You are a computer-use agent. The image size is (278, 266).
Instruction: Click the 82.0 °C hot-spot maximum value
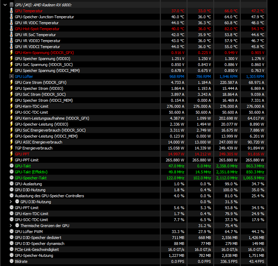[x=231, y=29]
